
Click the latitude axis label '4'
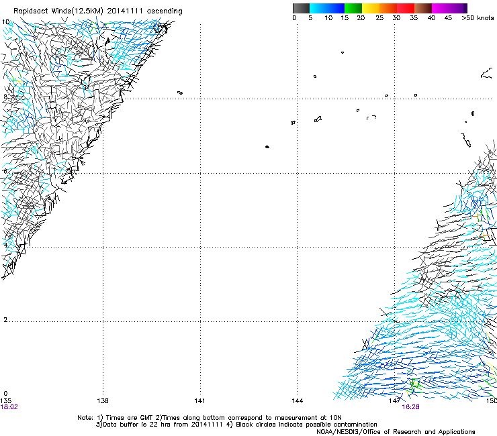coord(5,245)
